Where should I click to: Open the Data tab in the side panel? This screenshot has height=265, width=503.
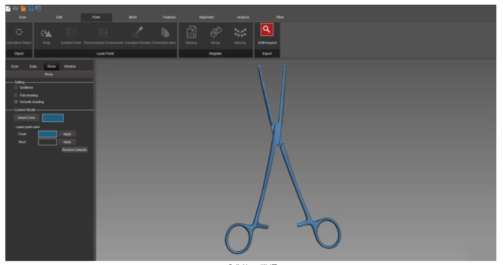33,66
